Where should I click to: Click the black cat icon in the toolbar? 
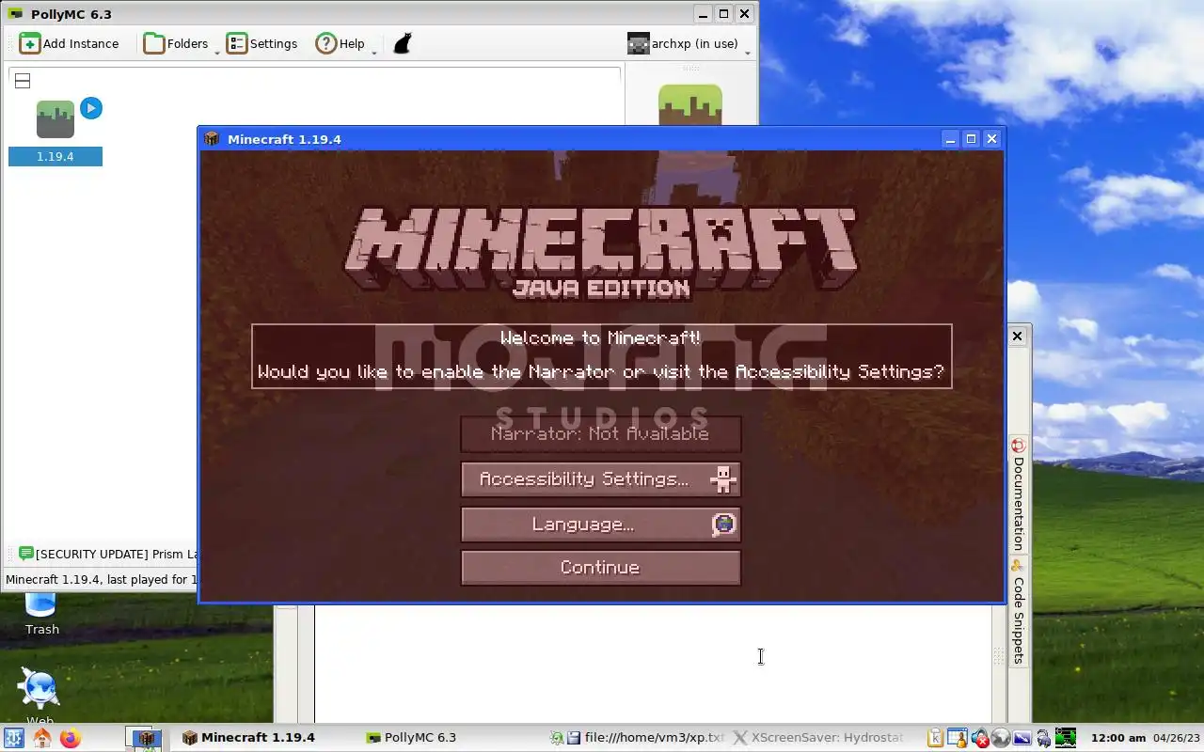(x=403, y=43)
